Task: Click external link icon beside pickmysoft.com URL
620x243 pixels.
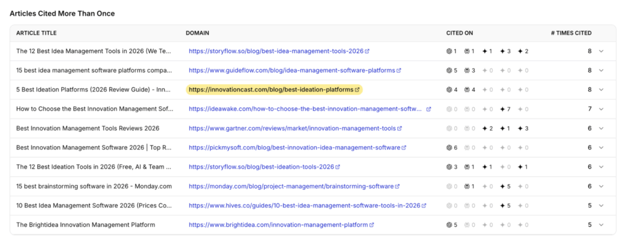Action: (404, 148)
